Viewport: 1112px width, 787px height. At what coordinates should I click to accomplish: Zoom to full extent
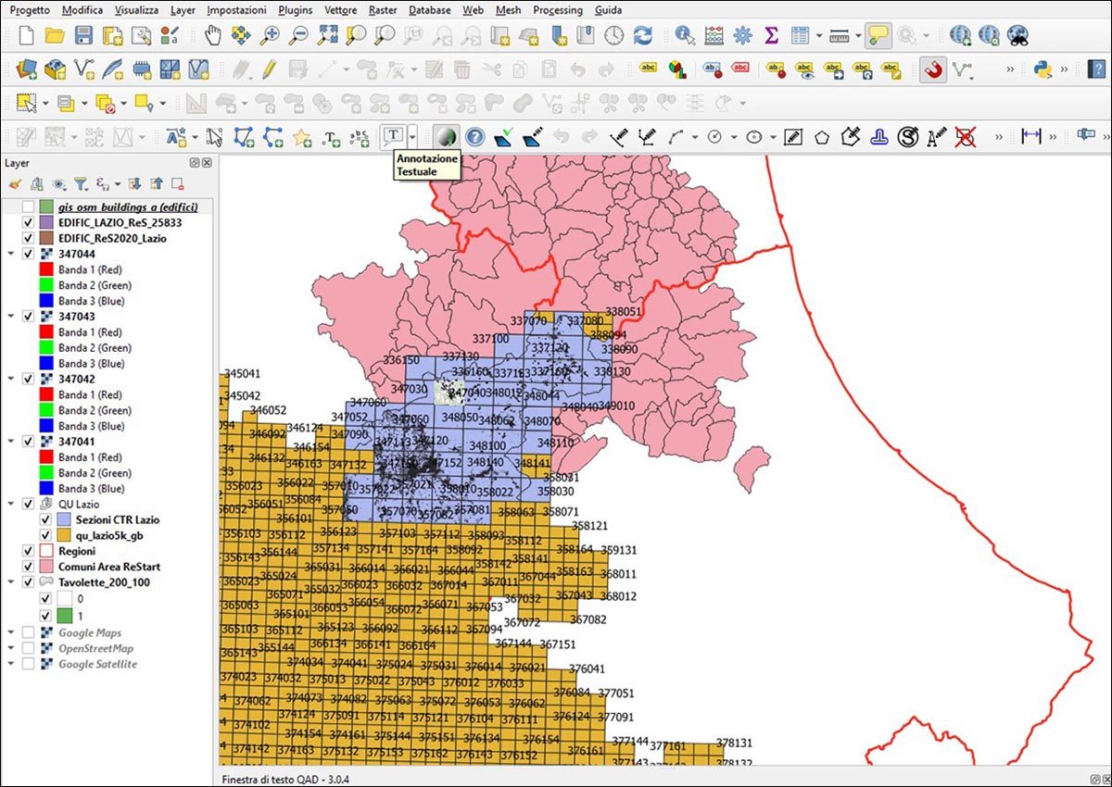click(x=327, y=35)
